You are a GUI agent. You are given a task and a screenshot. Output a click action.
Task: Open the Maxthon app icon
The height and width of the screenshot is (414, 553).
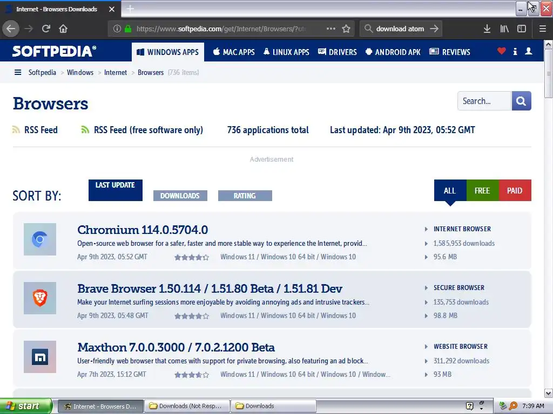tap(40, 357)
